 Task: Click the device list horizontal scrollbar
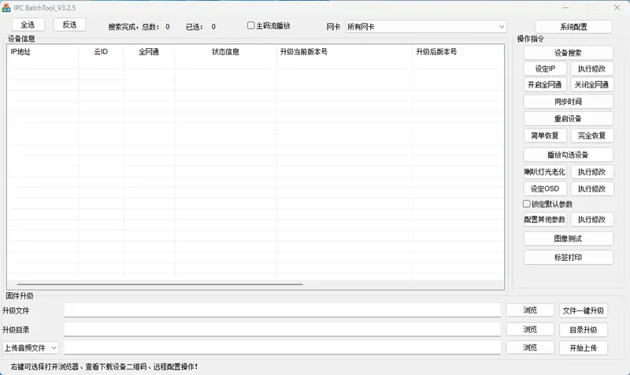click(157, 284)
